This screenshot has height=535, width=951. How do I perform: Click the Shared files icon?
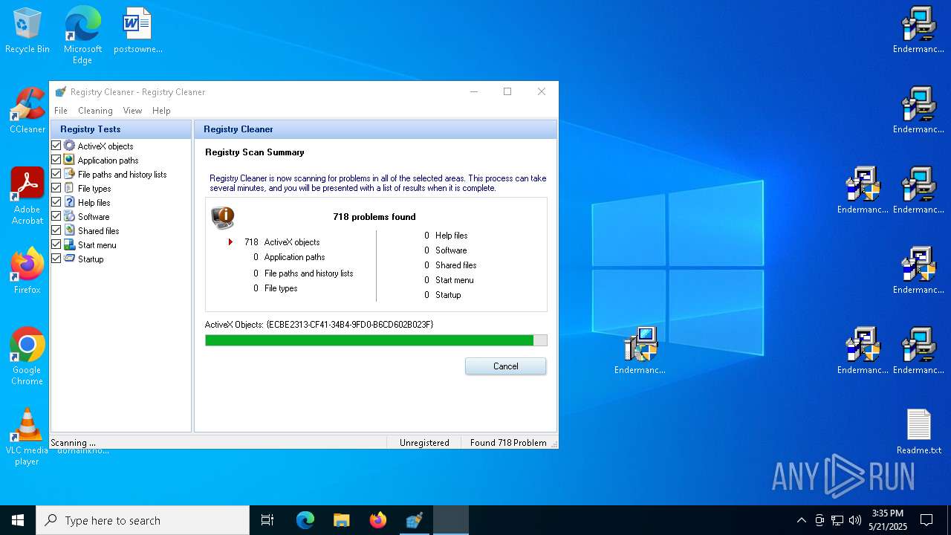[69, 230]
